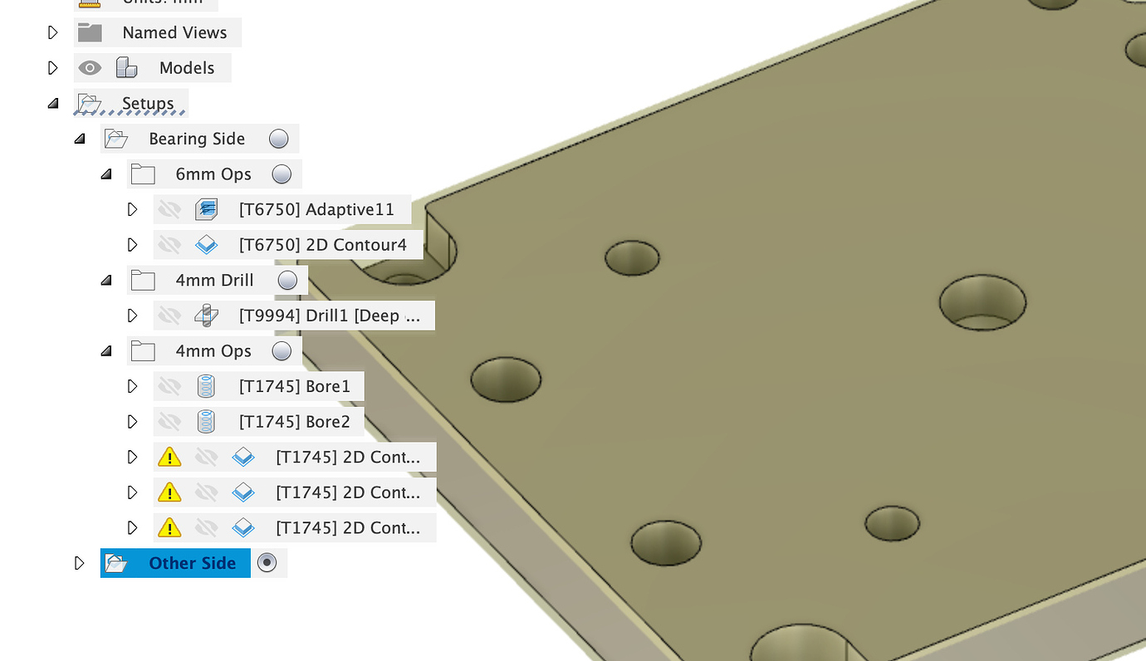Expand the Other Side setup
1146x661 pixels.
pyautogui.click(x=80, y=562)
